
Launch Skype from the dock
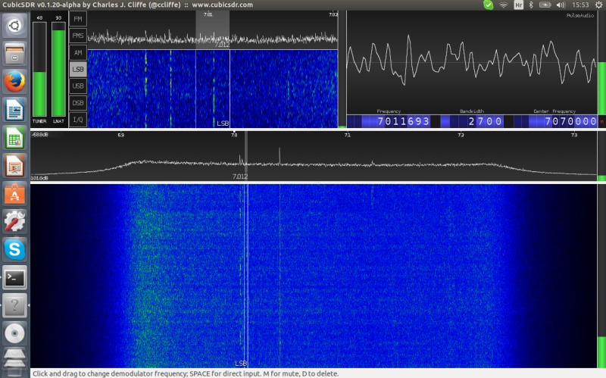[x=14, y=249]
